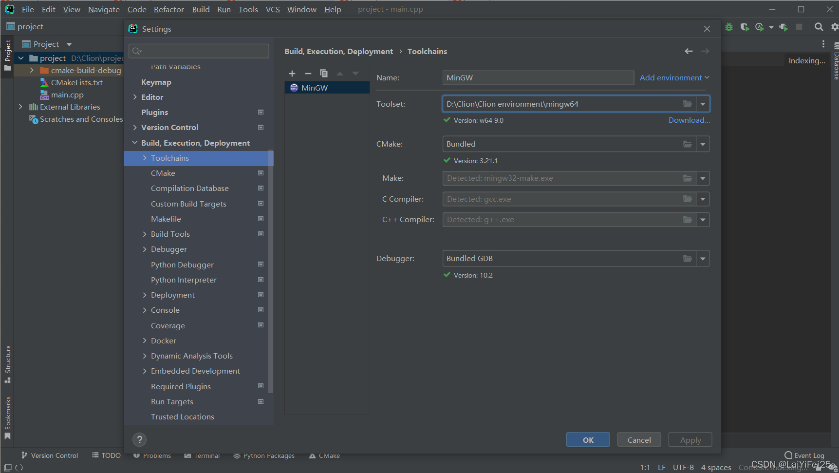Open the Tools menu
The height and width of the screenshot is (473, 839).
tap(248, 10)
